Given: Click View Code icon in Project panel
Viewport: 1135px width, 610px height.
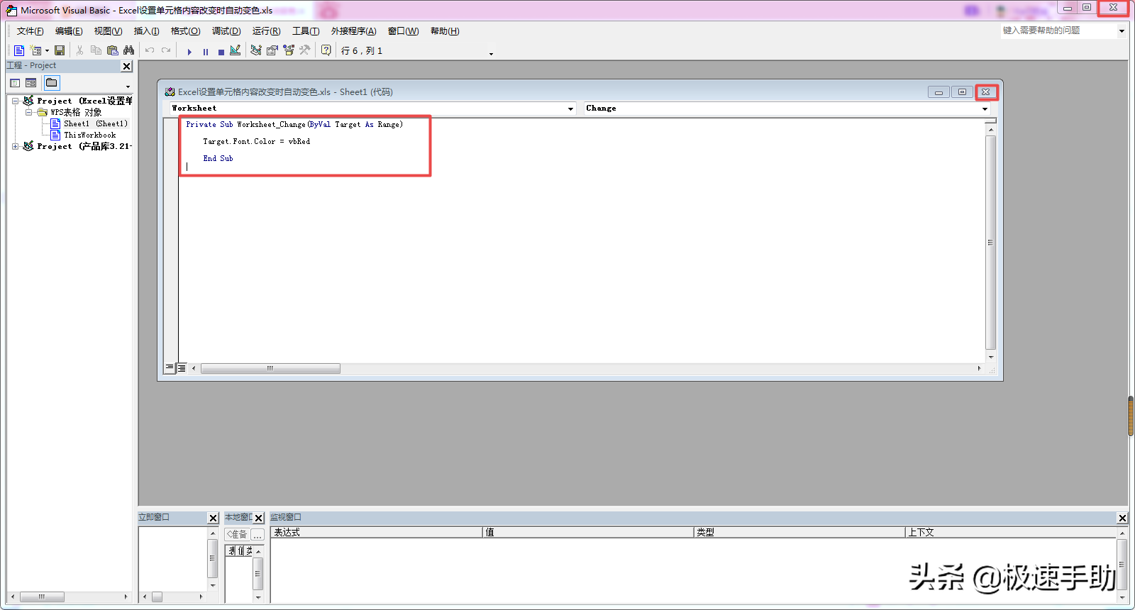Looking at the screenshot, I should [x=15, y=83].
